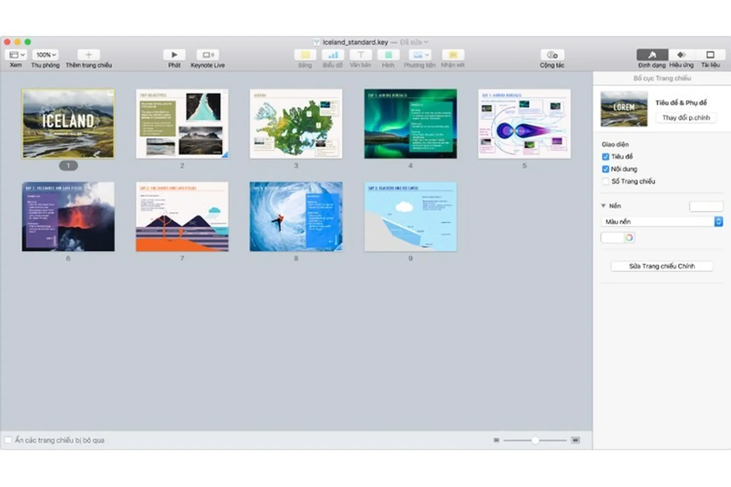
Task: Switch to the Định dạng format tab
Action: point(652,55)
